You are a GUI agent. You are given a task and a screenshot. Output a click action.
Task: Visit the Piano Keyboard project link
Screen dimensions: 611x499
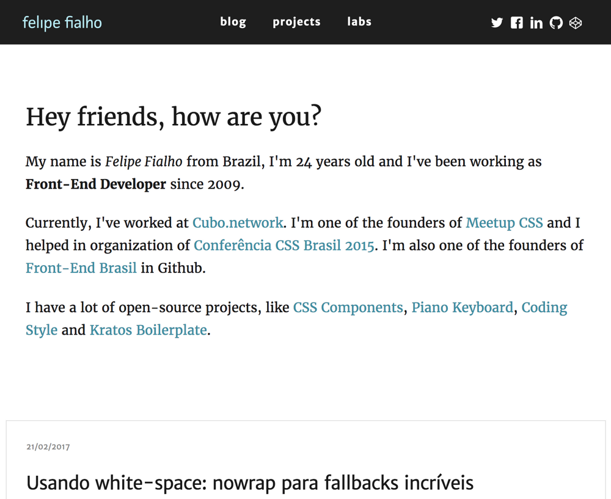462,307
